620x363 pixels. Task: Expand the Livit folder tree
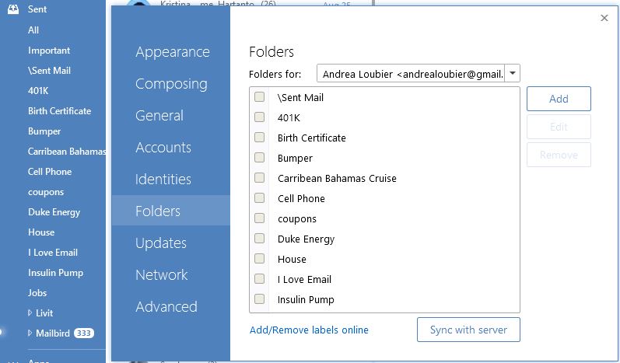point(30,313)
